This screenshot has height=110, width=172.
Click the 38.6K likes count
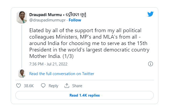pyautogui.click(x=29, y=86)
